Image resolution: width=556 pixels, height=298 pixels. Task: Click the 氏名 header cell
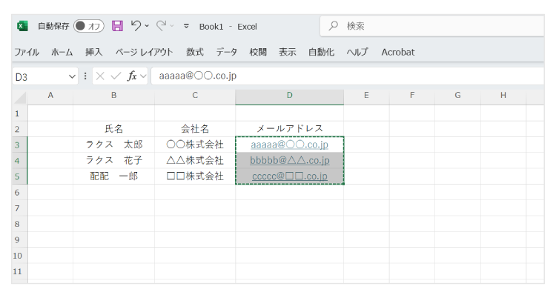tap(114, 129)
